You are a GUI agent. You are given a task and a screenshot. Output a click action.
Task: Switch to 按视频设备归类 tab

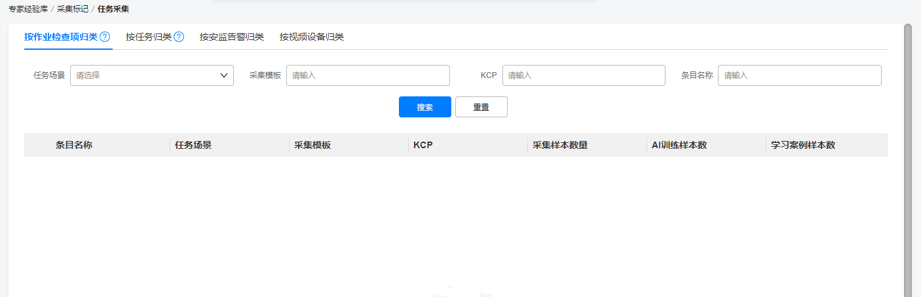[x=312, y=37]
